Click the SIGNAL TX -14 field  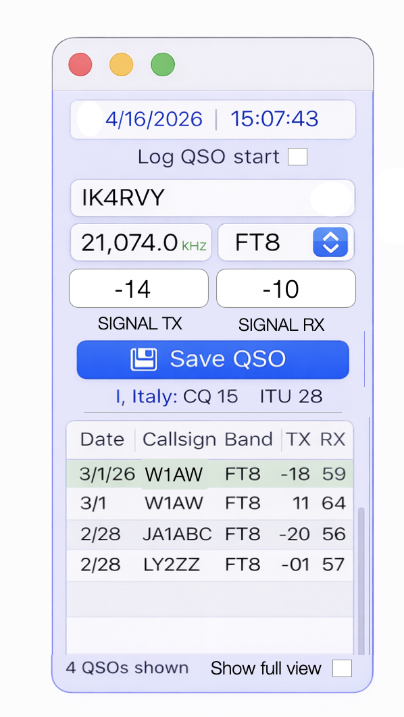point(138,288)
